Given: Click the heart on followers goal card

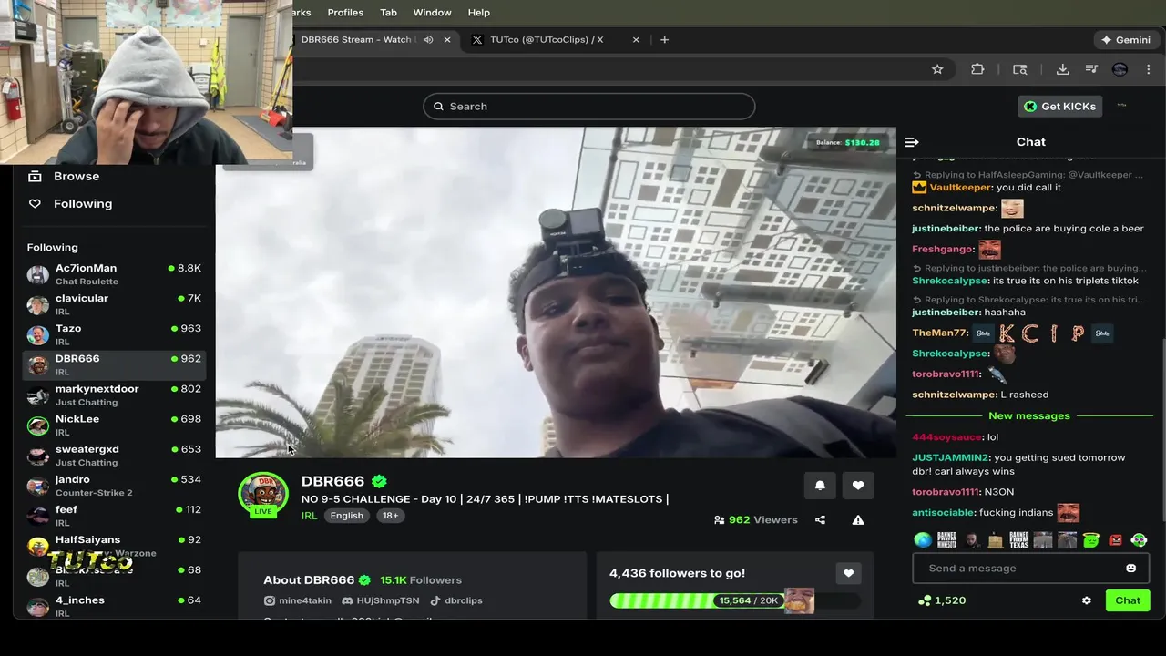Looking at the screenshot, I should pyautogui.click(x=848, y=573).
